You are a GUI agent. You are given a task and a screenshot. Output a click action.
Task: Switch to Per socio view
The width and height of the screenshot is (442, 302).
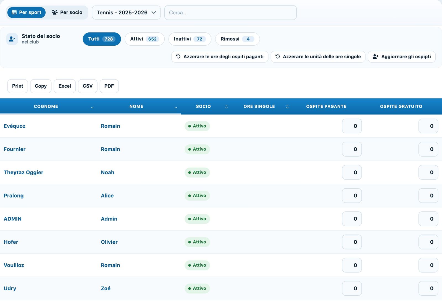[x=67, y=12]
